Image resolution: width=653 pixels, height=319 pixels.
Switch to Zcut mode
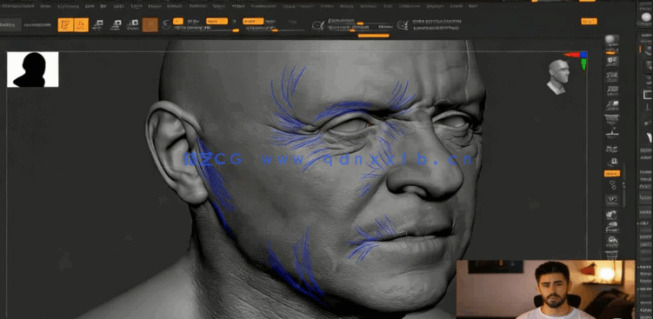[292, 21]
